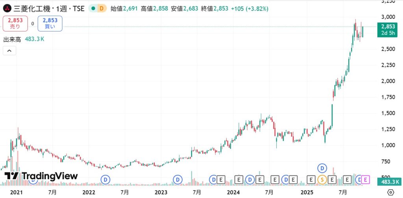Click the 2,853 売り sell button
Viewport: 403px width, 198px height.
pyautogui.click(x=15, y=24)
